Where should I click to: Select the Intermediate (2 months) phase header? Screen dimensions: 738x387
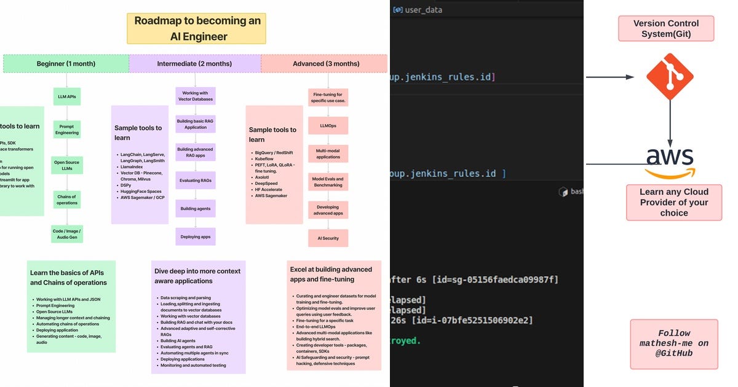[x=194, y=63]
